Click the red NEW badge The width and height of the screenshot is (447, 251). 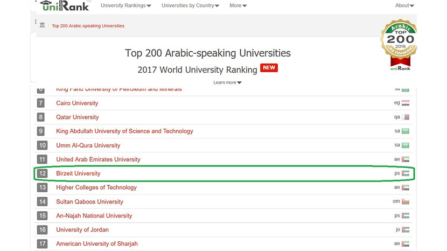(x=269, y=68)
